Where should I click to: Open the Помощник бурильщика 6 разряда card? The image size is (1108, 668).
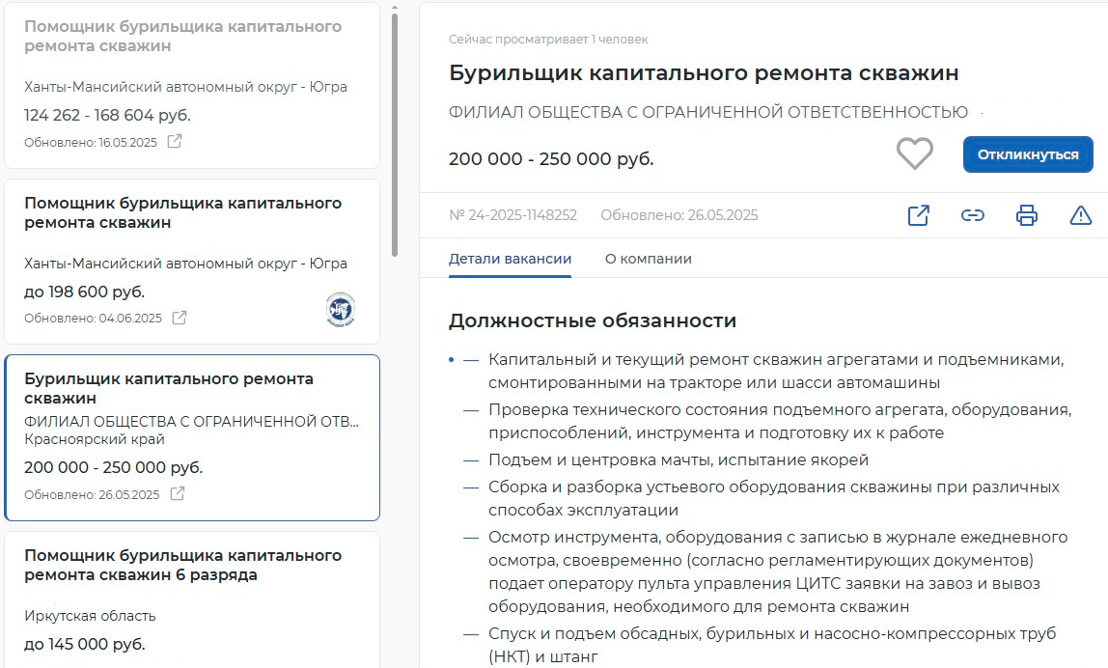pos(192,599)
